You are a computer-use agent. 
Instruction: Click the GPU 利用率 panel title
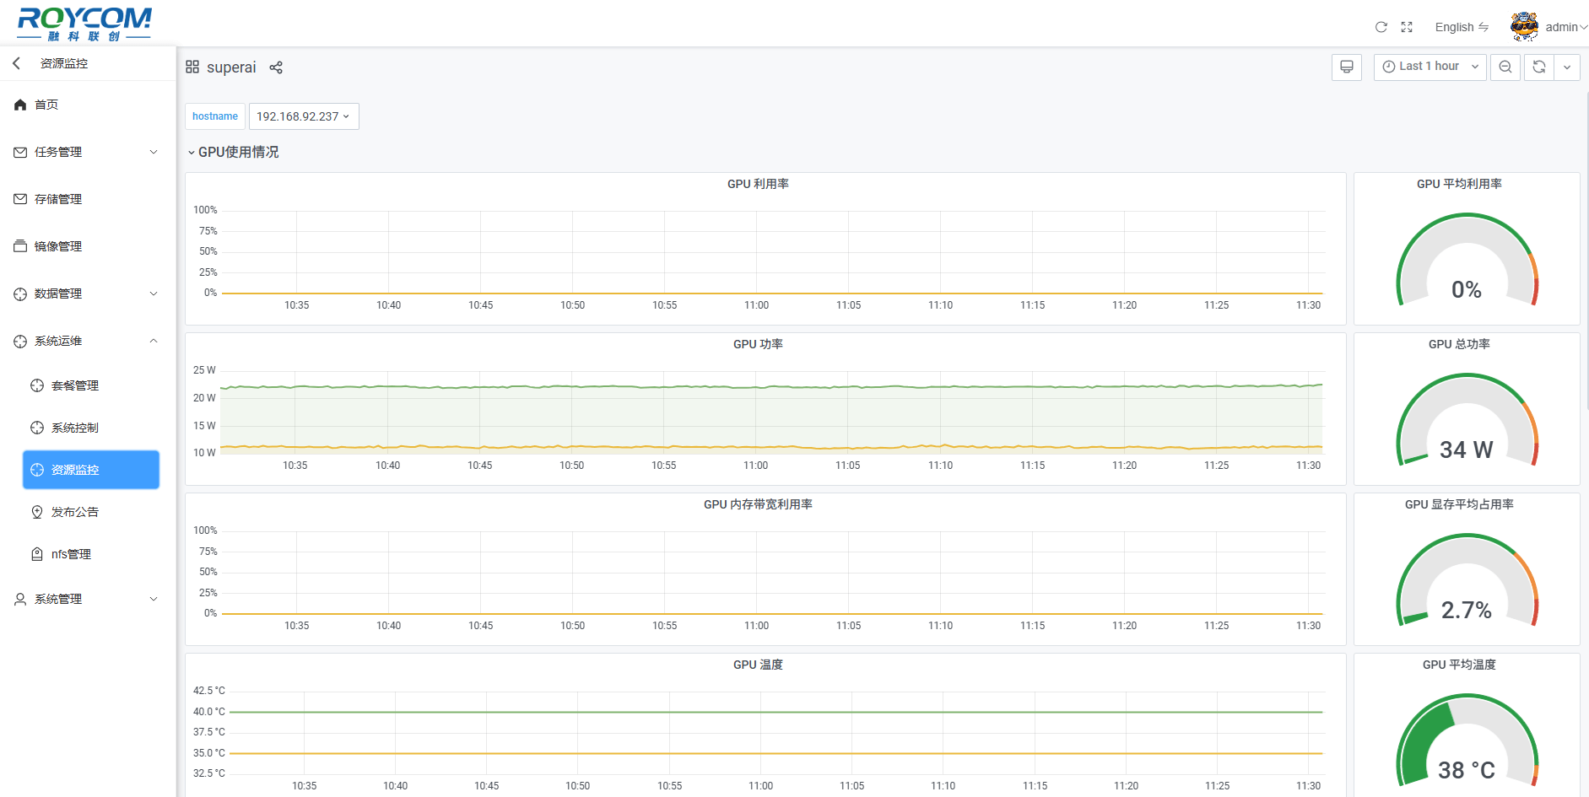[x=758, y=184]
